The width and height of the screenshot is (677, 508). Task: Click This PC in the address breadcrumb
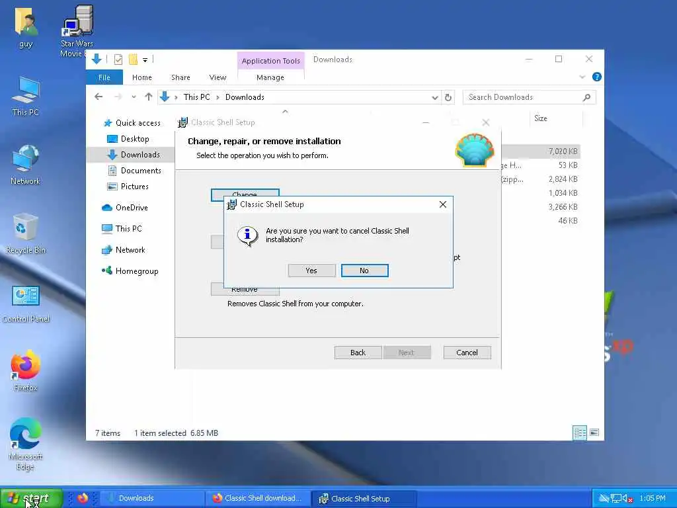point(197,97)
